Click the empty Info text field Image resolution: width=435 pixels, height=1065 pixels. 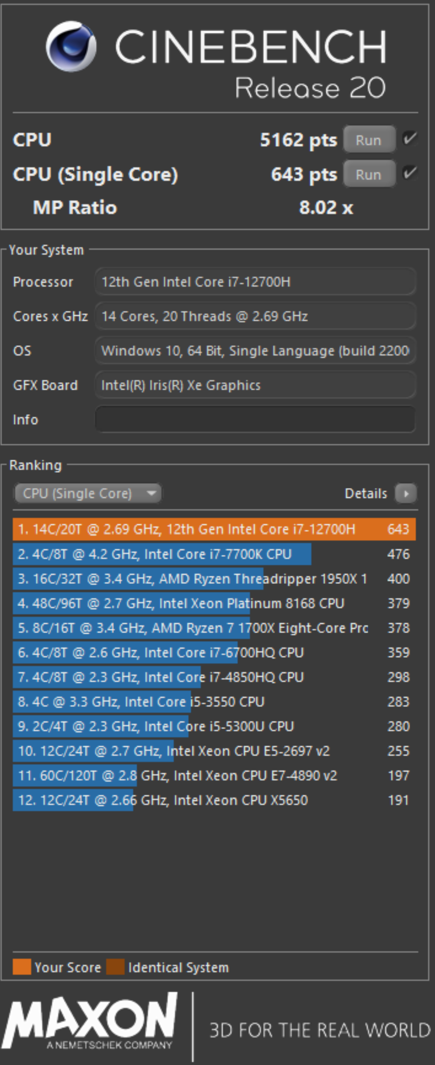(x=255, y=419)
